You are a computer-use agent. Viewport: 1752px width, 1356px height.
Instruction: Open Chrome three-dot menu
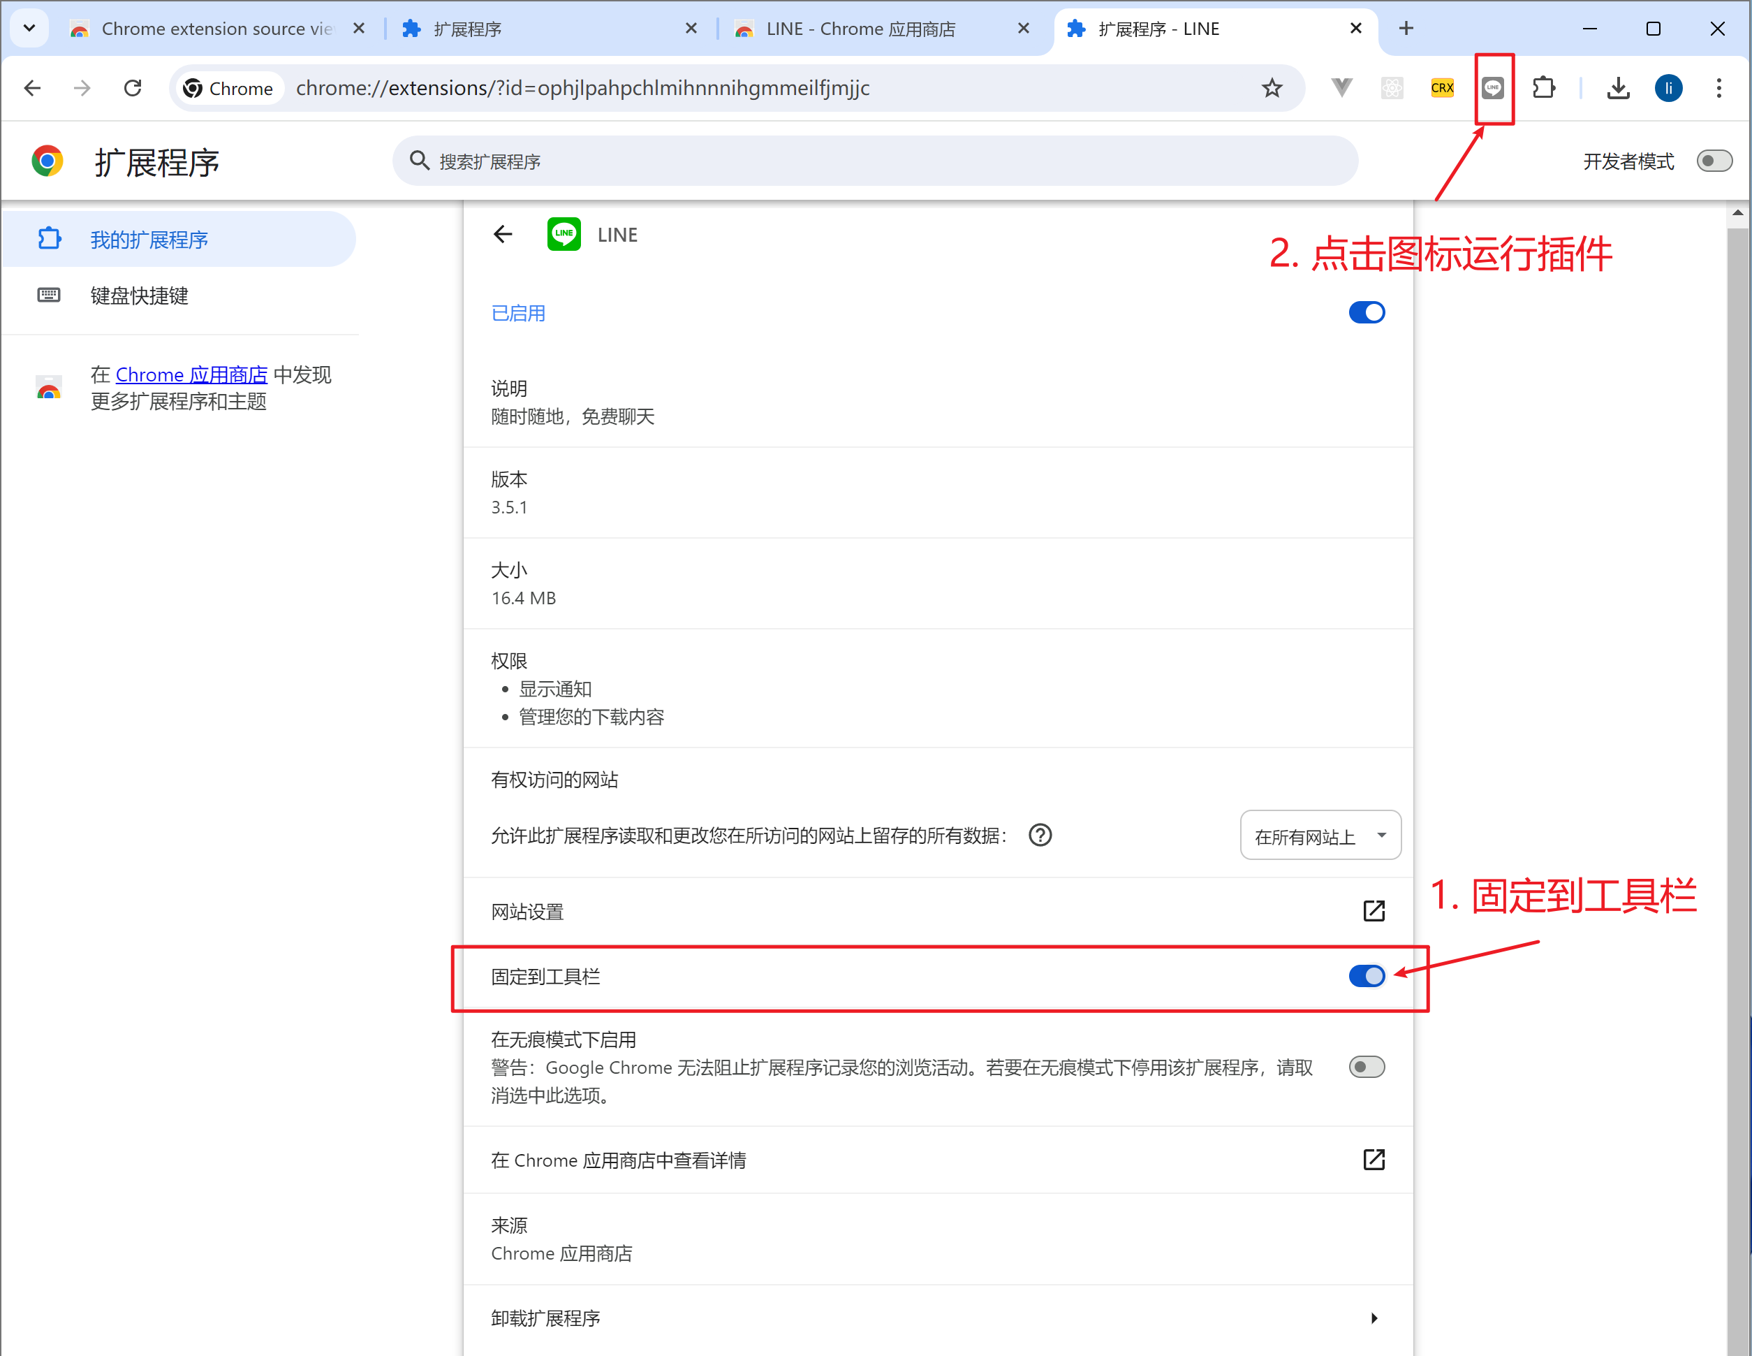tap(1718, 88)
